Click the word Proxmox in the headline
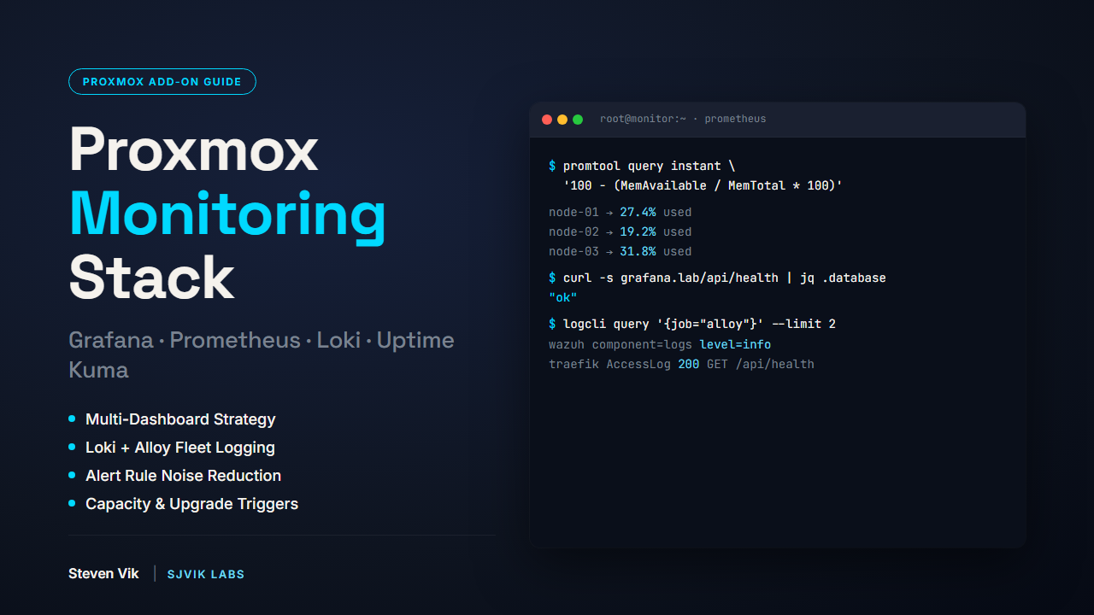This screenshot has height=615, width=1094. tap(194, 149)
